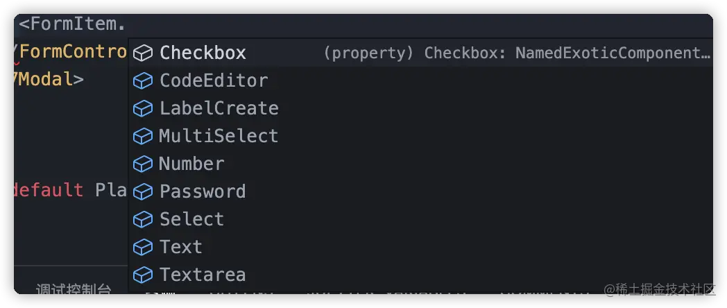Image resolution: width=727 pixels, height=308 pixels.
Task: Click the cube icon beside Number
Action: click(143, 164)
